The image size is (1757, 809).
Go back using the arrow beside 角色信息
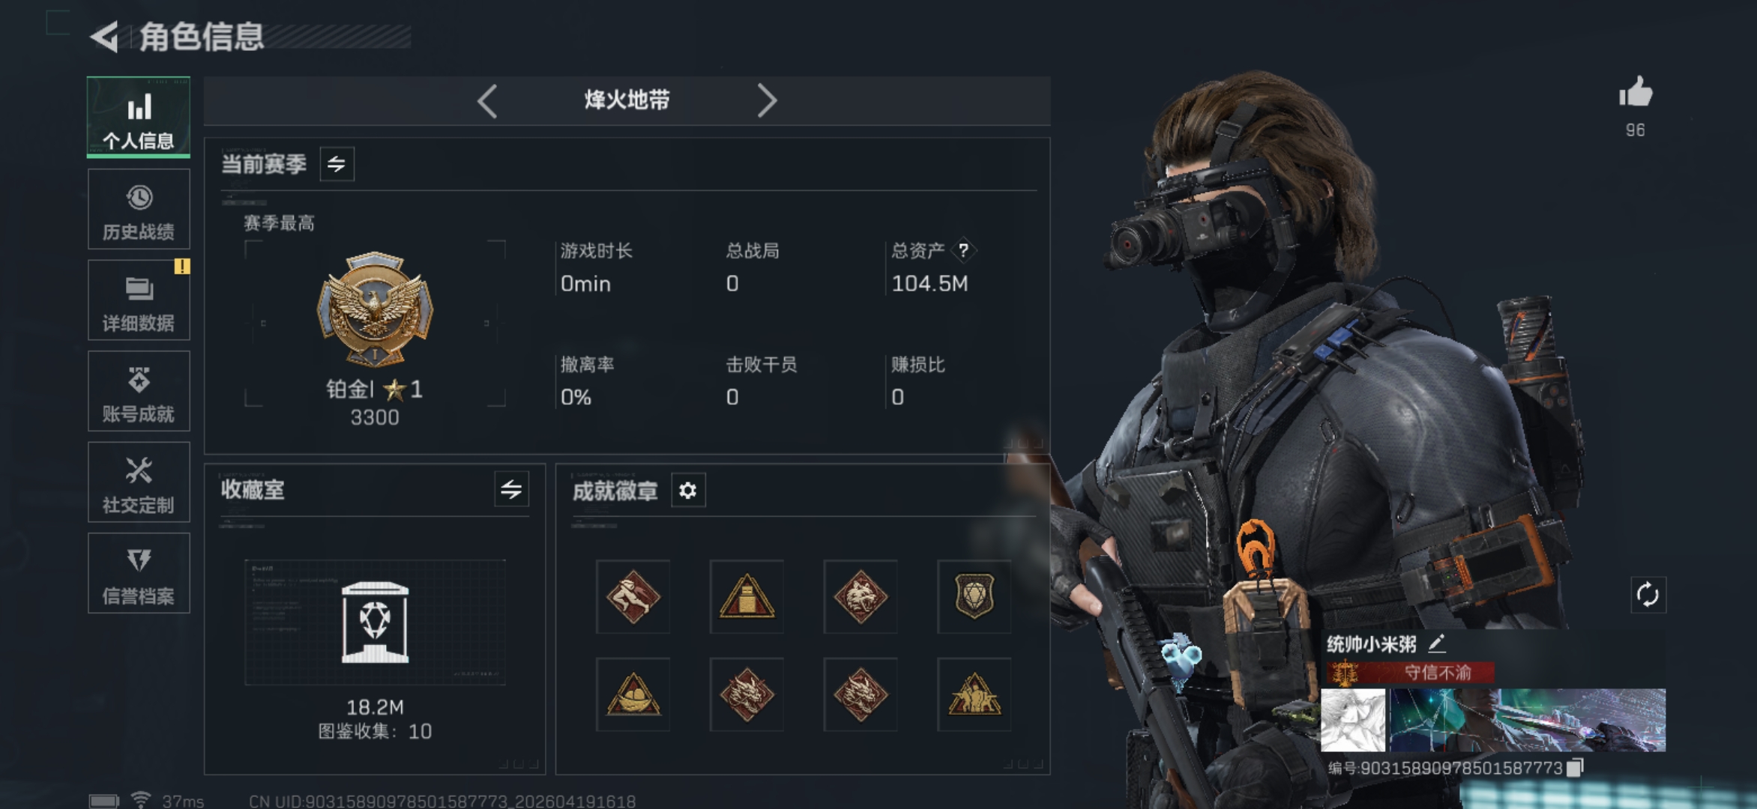104,37
